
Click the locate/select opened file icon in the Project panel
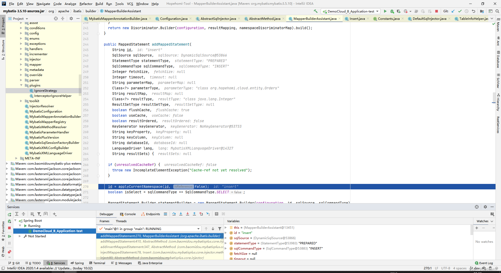pyautogui.click(x=56, y=18)
